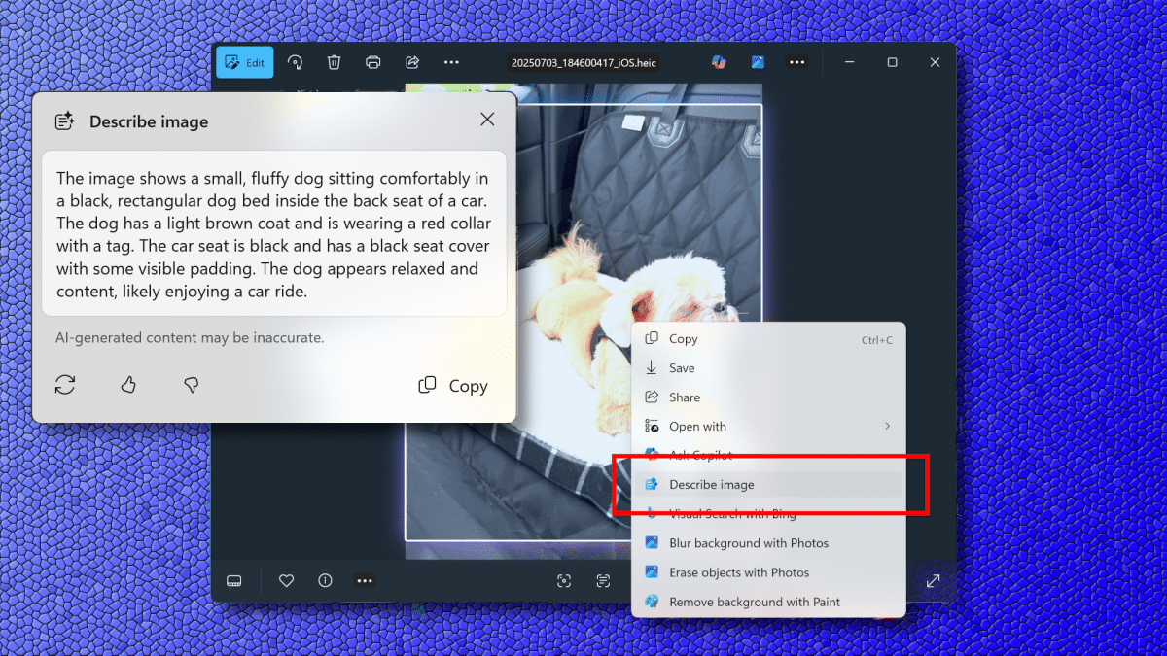This screenshot has height=656, width=1167.
Task: Give thumbs up to the description
Action: point(128,385)
